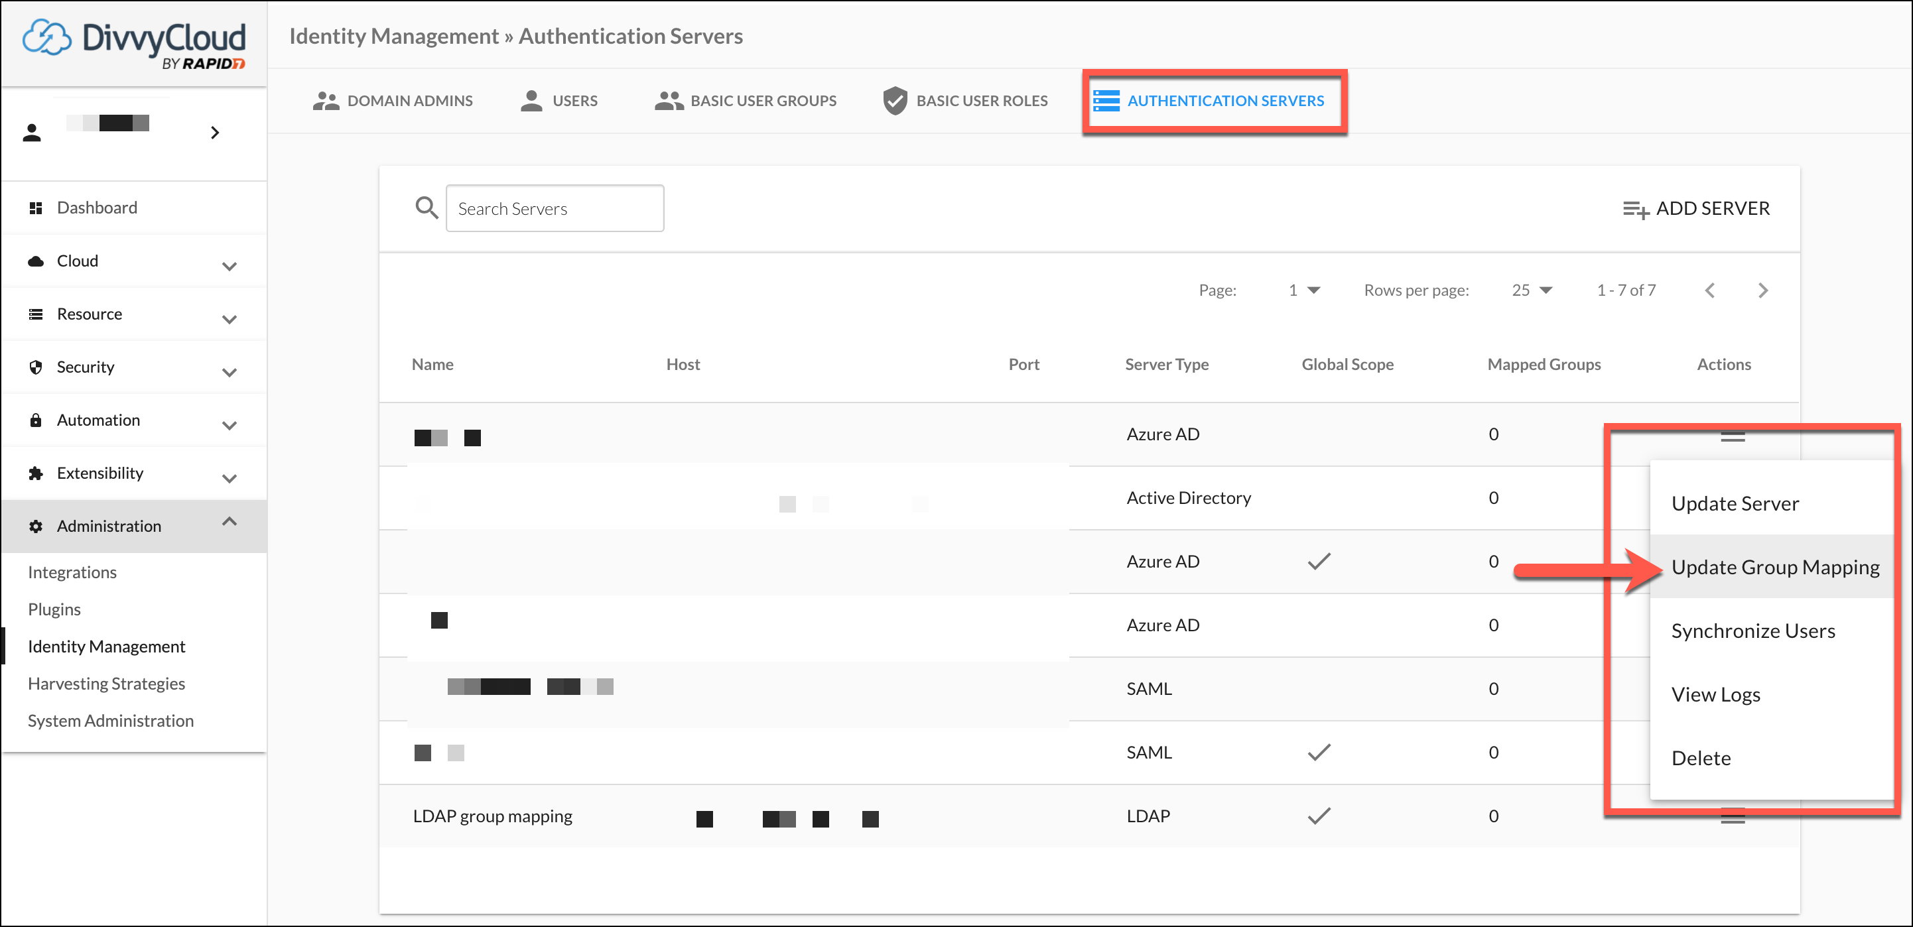Switch to the Basic User Roles tab
Image resolution: width=1913 pixels, height=927 pixels.
[x=964, y=101]
